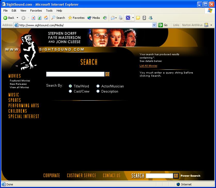Open the List All Movies link

pyautogui.click(x=148, y=66)
